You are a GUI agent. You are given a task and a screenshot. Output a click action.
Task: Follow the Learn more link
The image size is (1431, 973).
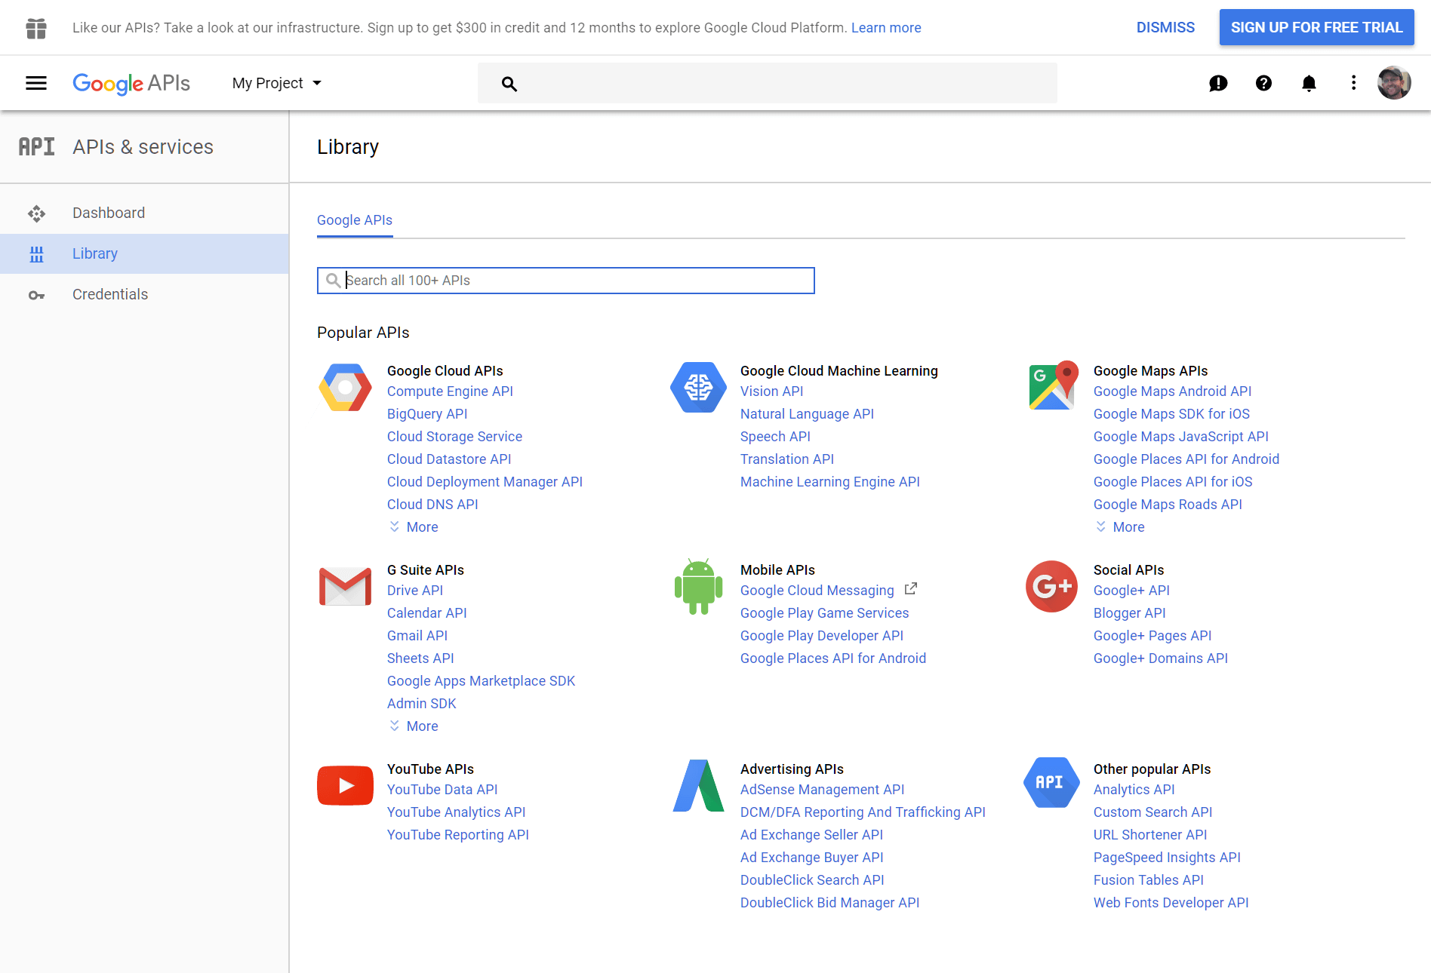(886, 28)
